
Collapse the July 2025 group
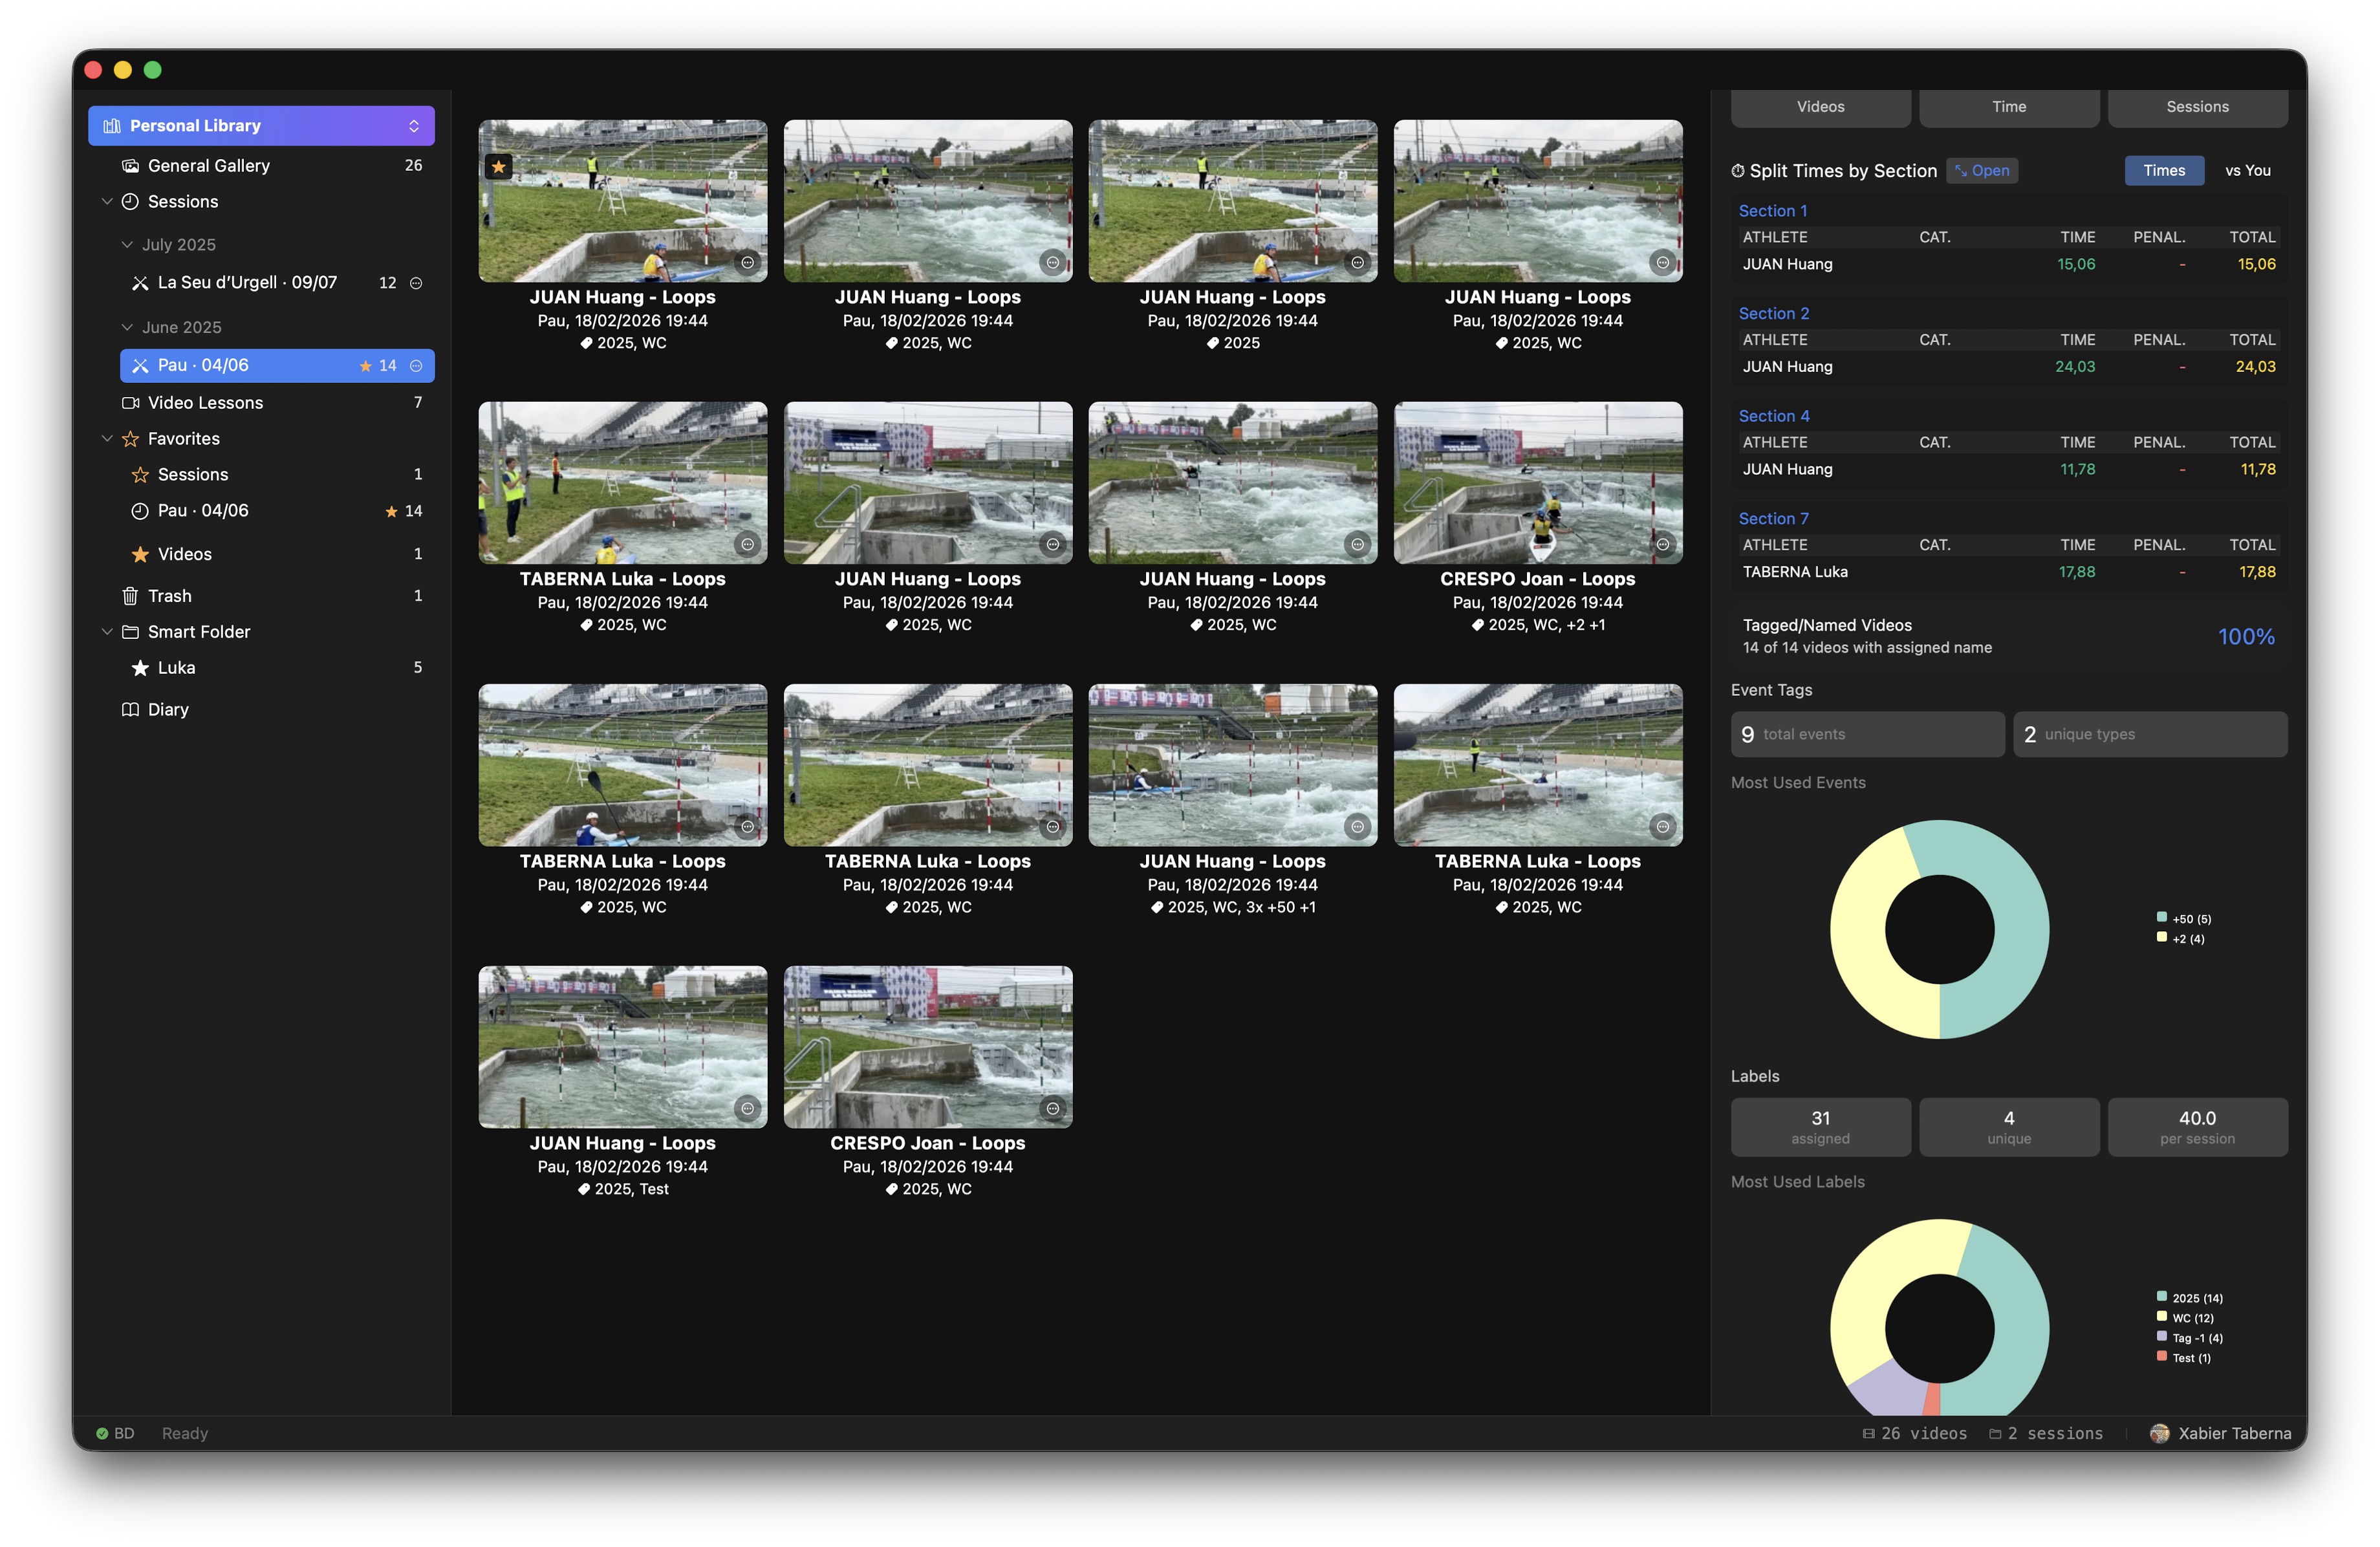coord(127,245)
